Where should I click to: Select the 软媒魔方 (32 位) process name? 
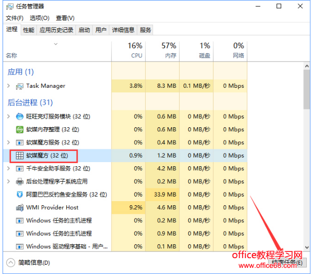pyautogui.click(x=47, y=155)
